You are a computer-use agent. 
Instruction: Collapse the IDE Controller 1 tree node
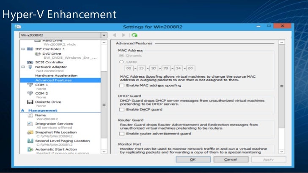click(x=23, y=49)
